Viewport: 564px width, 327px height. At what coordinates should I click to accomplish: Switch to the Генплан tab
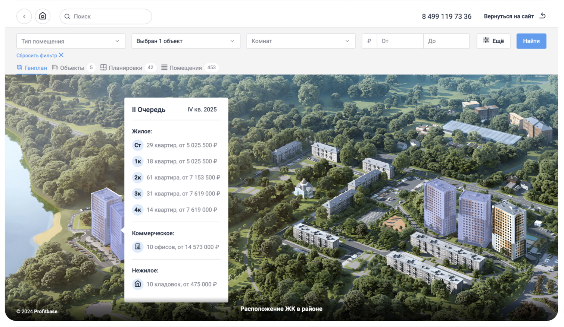point(32,68)
